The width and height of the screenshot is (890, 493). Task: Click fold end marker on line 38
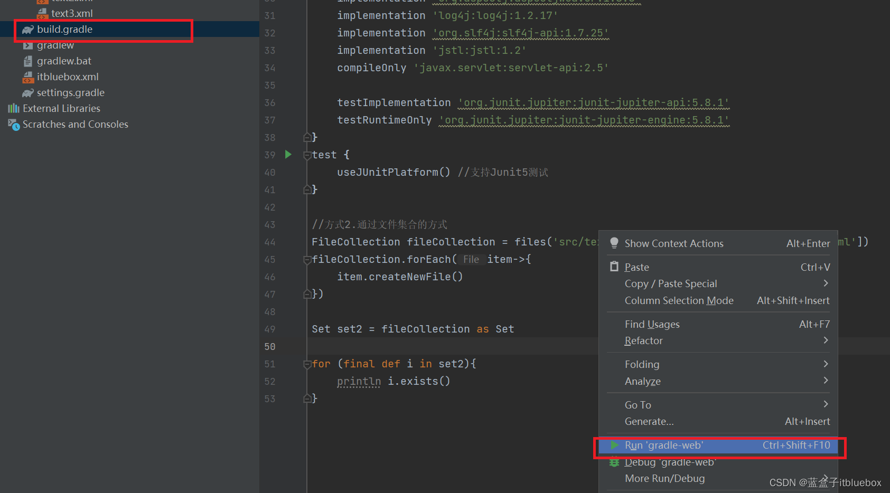[307, 137]
